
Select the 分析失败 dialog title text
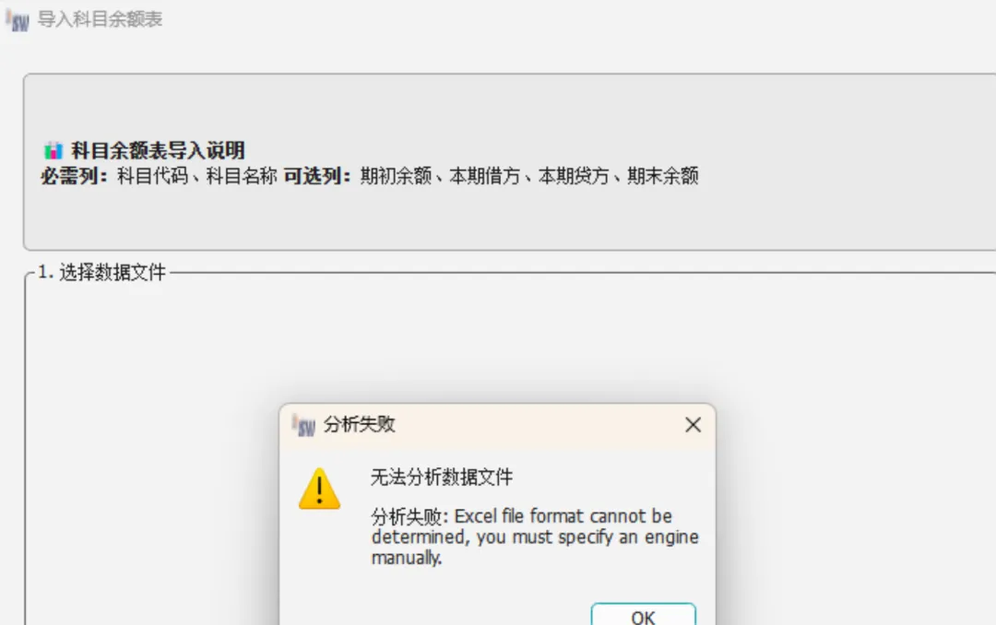tap(360, 424)
